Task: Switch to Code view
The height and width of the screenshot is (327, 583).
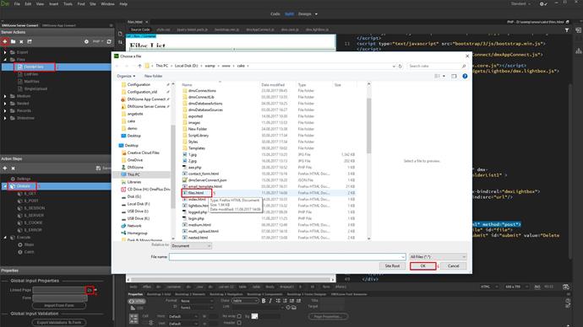Action: point(275,14)
